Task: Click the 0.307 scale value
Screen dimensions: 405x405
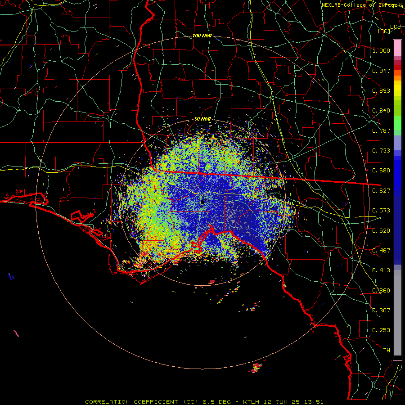Action: point(381,310)
